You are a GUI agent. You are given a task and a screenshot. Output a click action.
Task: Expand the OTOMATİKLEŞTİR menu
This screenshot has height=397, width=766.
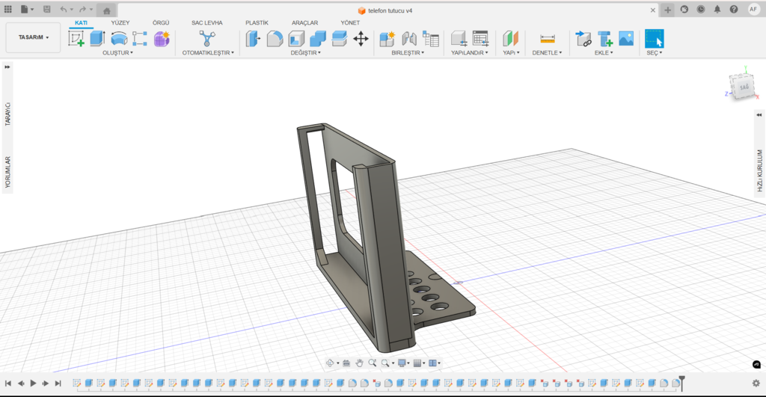(208, 53)
